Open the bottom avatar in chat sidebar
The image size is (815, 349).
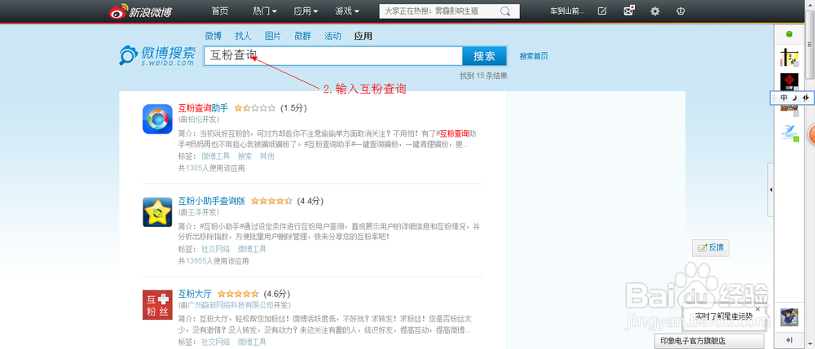pos(790,316)
